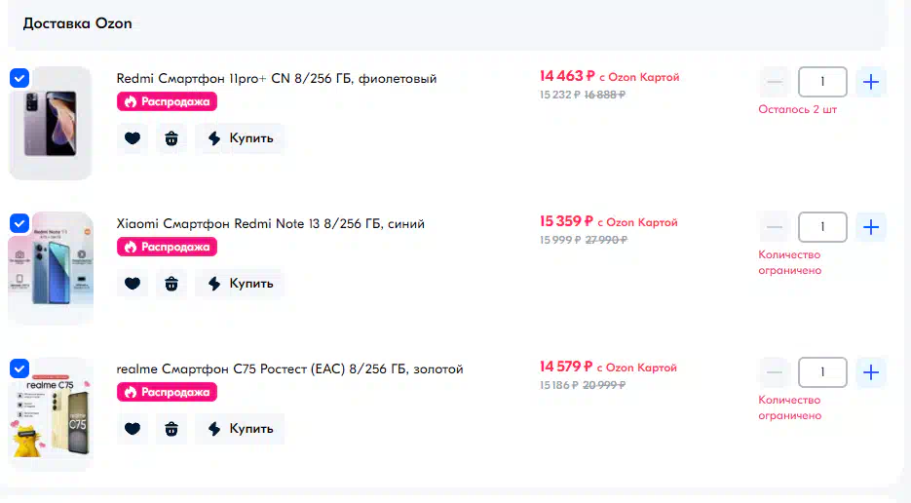Buy the realme C75 with Купить
This screenshot has height=503, width=911.
point(240,429)
